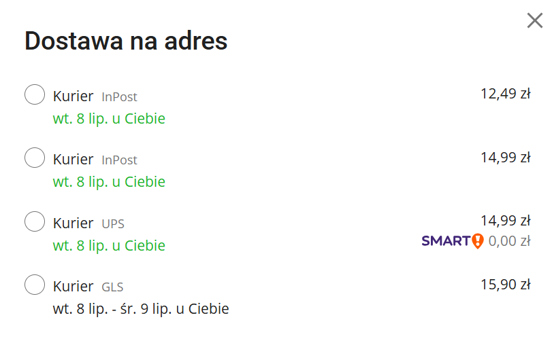Click the 15,90 zł GLS price

click(x=506, y=285)
